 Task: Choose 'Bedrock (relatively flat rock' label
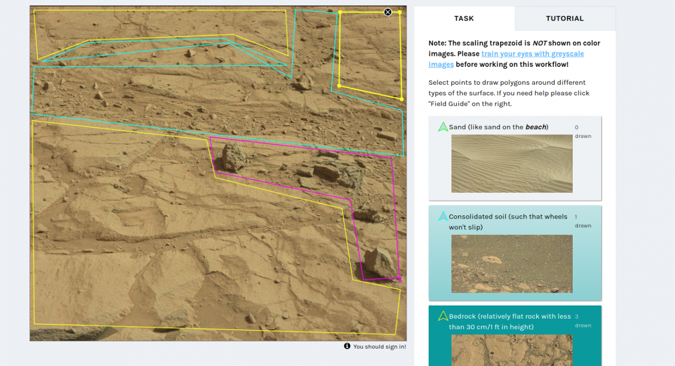[x=510, y=322]
